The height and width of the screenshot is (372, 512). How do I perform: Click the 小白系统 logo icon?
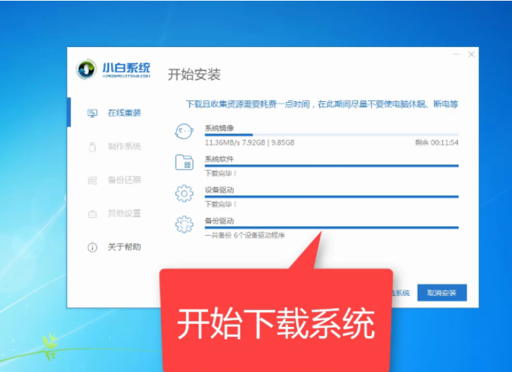(87, 70)
